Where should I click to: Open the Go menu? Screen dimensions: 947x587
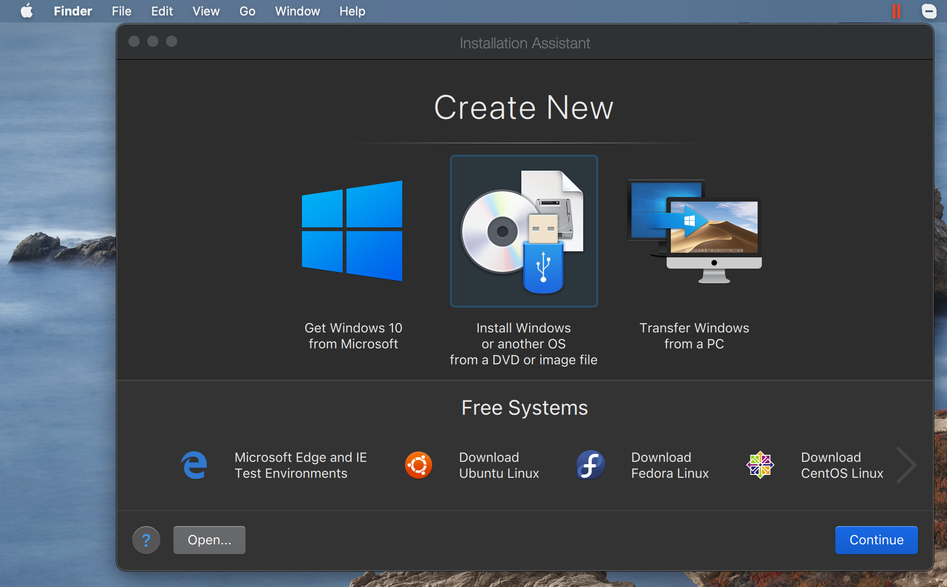tap(247, 11)
